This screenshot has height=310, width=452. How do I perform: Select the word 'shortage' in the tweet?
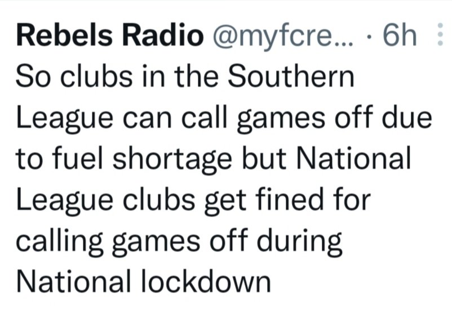tap(172, 160)
